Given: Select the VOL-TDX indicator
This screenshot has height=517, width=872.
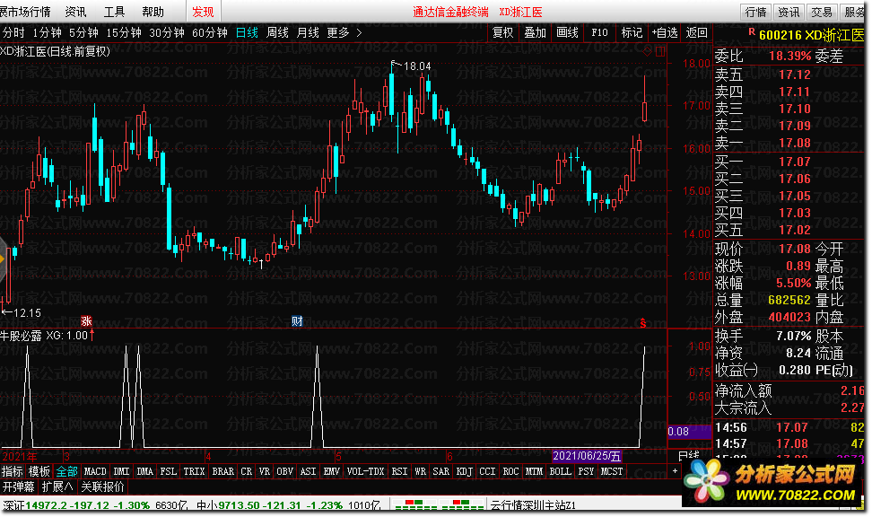Looking at the screenshot, I should (x=365, y=471).
